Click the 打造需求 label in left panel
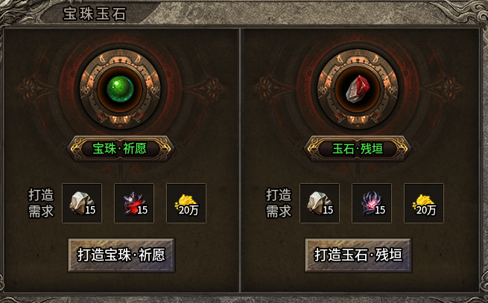The height and width of the screenshot is (303, 488). tap(41, 203)
